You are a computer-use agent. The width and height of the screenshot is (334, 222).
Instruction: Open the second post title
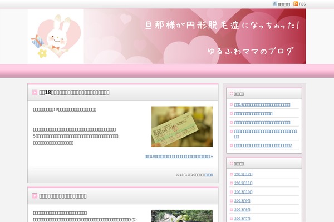point(63,196)
